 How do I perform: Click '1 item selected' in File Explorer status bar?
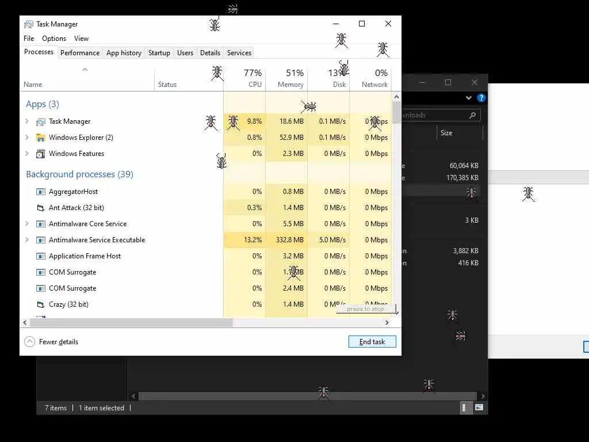point(101,408)
